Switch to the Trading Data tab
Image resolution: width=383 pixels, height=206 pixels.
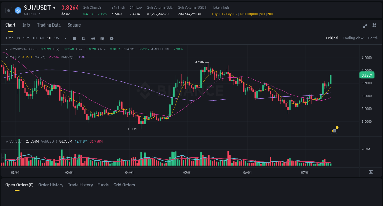click(49, 25)
